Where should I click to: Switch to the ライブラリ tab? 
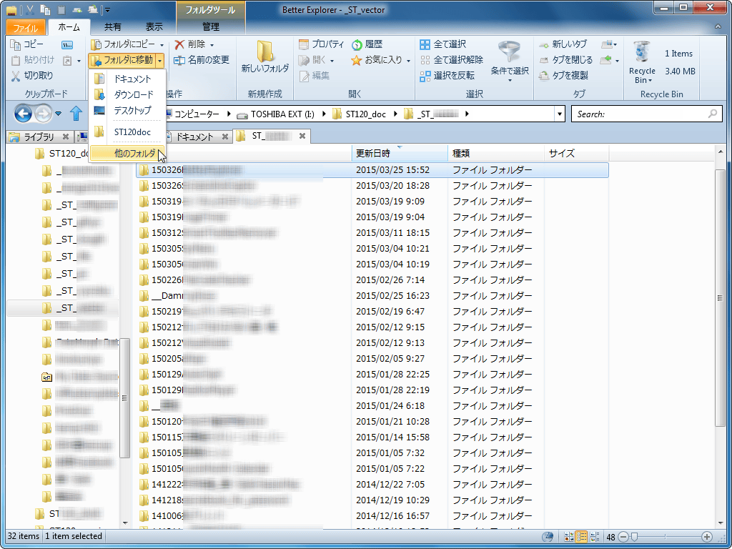[40, 137]
